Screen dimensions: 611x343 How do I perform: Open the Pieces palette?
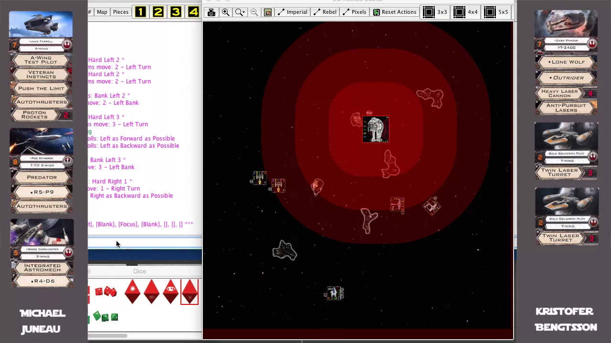121,12
